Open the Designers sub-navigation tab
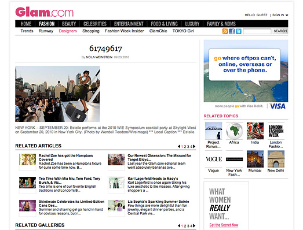 (x=68, y=31)
